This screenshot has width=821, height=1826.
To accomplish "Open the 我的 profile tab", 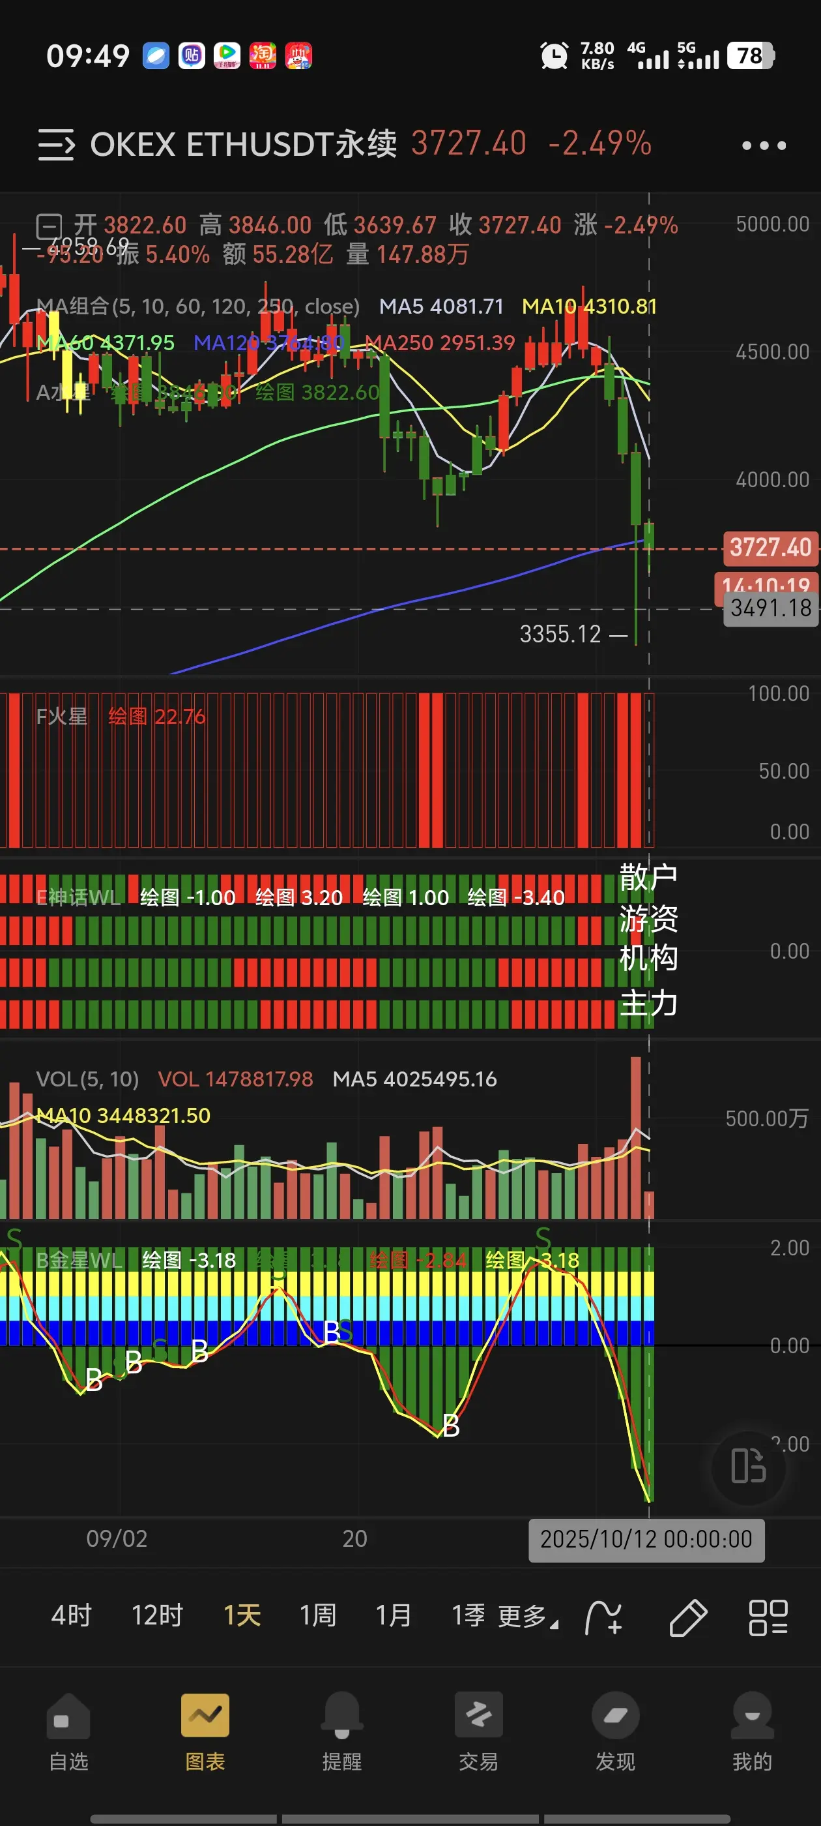I will click(x=751, y=1731).
